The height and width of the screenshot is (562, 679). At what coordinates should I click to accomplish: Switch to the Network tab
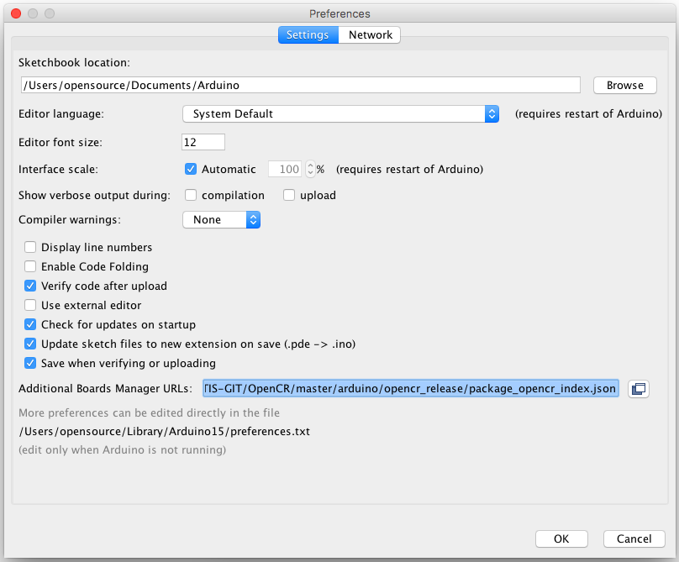371,34
